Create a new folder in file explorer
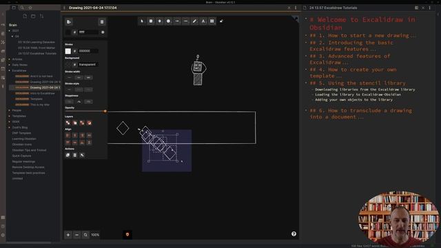This screenshot has width=441, height=248. point(33,17)
